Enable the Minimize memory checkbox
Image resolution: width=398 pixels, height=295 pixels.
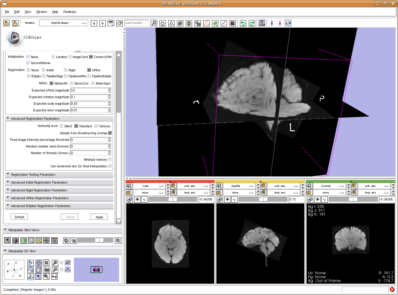point(110,160)
